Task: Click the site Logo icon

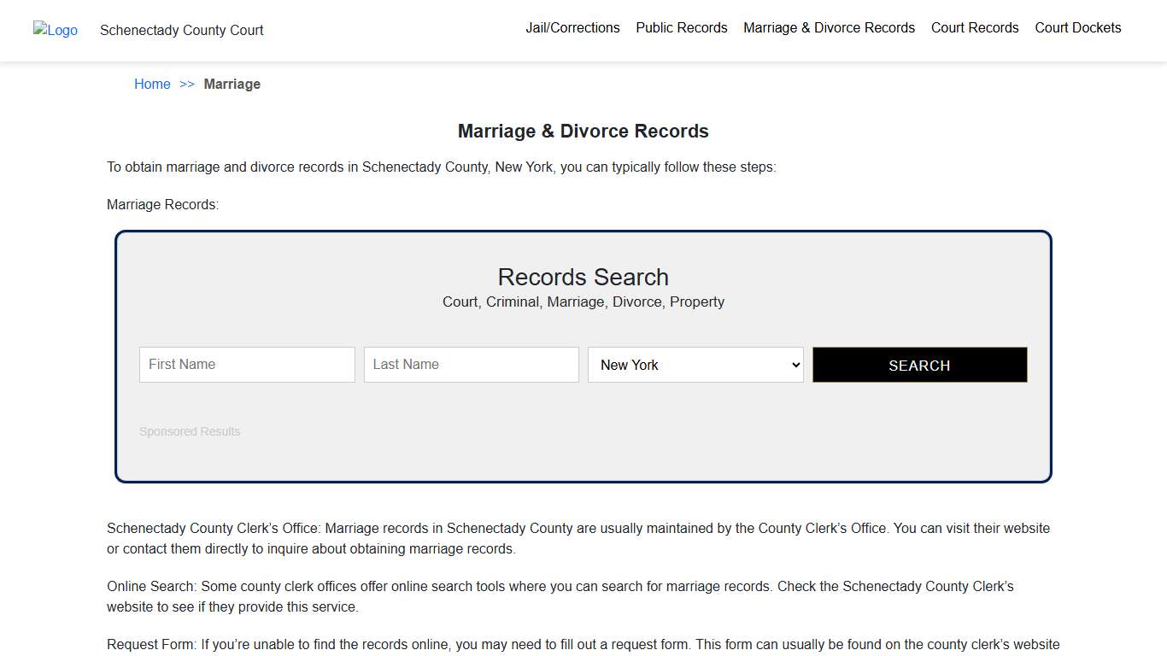Action: [x=55, y=30]
